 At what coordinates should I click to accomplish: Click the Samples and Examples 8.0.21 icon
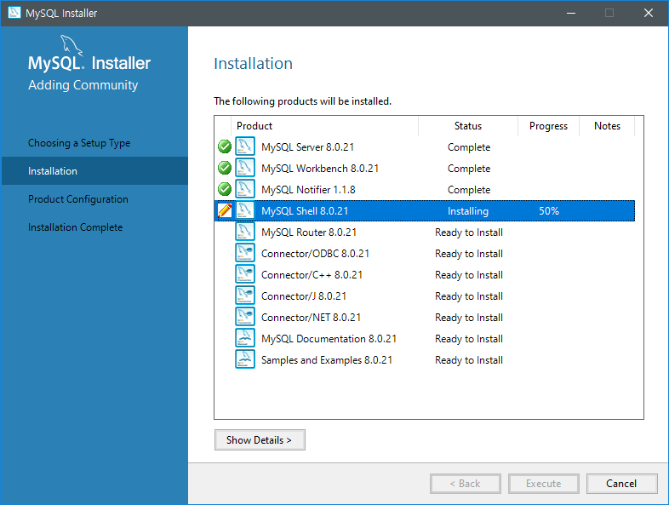245,359
